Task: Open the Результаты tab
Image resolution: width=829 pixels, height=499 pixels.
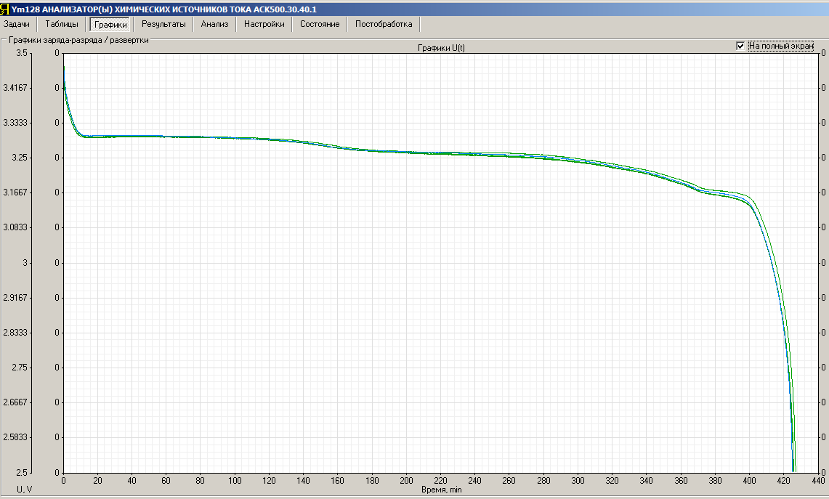Action: click(x=163, y=24)
